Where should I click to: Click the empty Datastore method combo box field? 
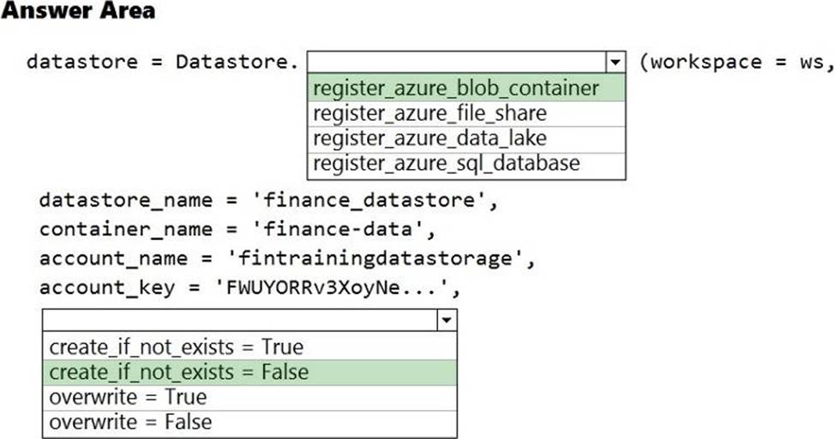455,63
